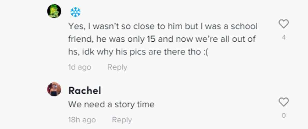This screenshot has width=308, height=129.
Task: Reply to the school friend comment
Action: [x=117, y=67]
